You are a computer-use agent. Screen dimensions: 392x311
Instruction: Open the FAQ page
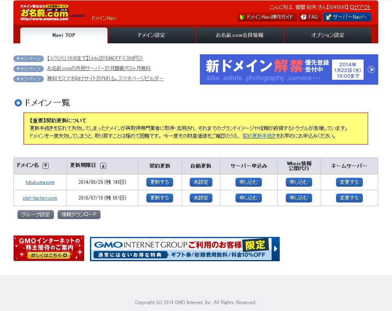point(310,17)
